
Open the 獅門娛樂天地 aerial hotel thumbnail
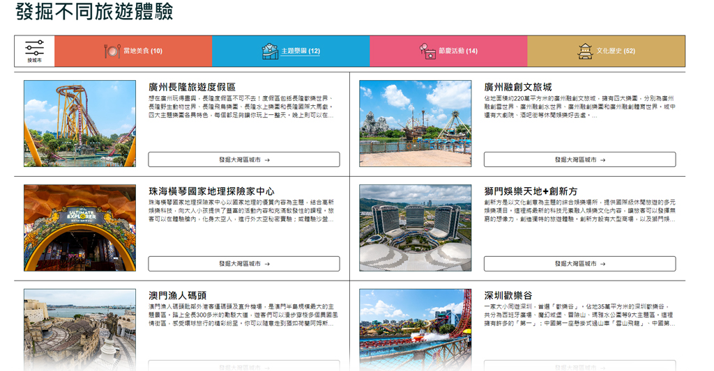tap(416, 228)
